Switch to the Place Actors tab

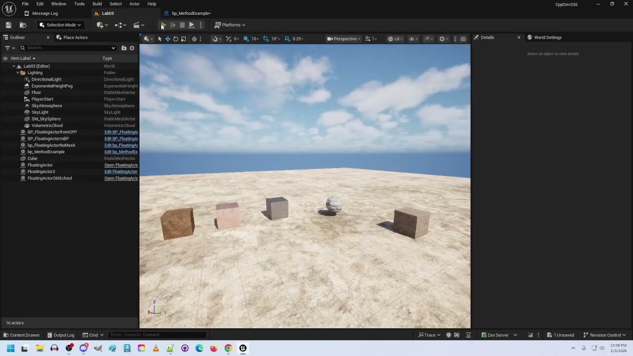[72, 38]
